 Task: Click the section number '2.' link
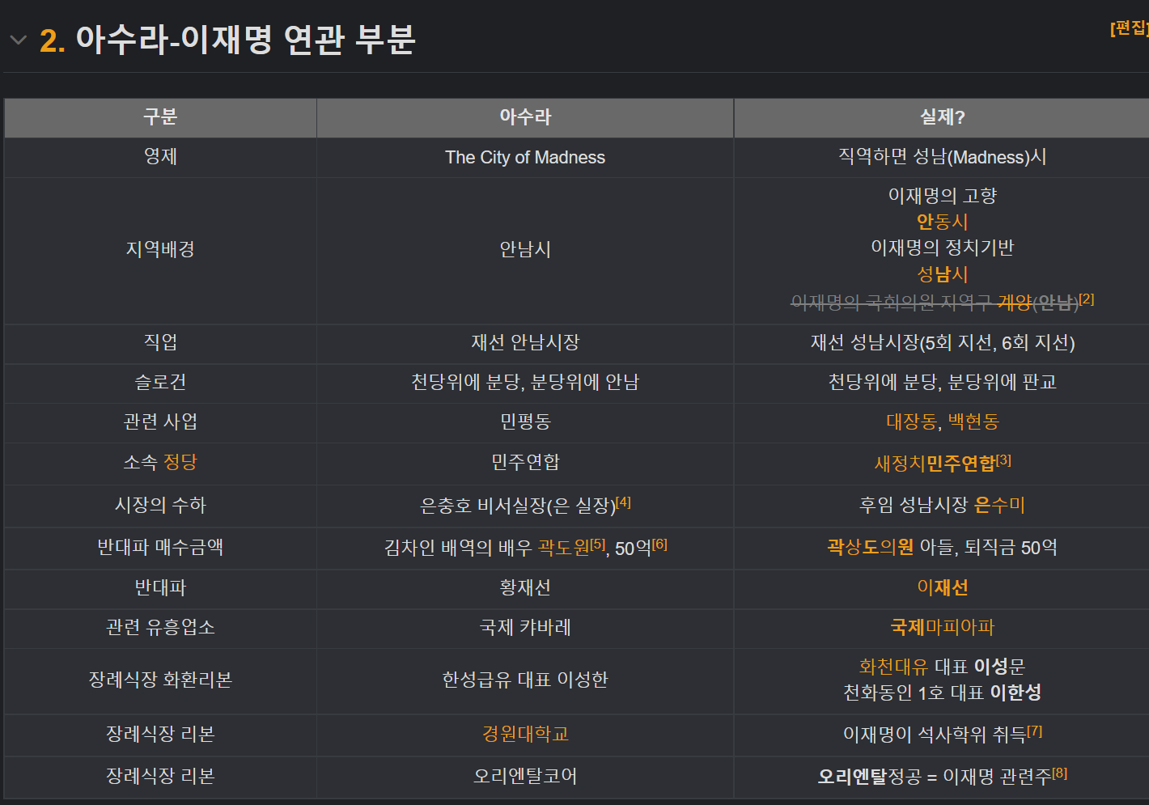53,40
